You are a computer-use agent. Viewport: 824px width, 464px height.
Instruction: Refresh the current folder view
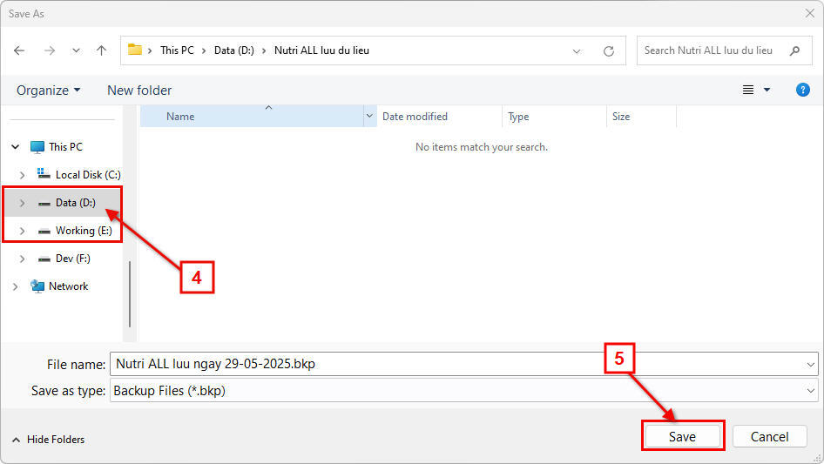[609, 51]
